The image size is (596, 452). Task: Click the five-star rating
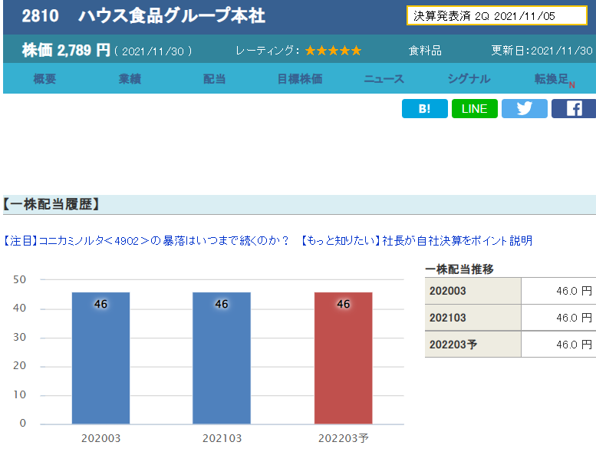333,51
